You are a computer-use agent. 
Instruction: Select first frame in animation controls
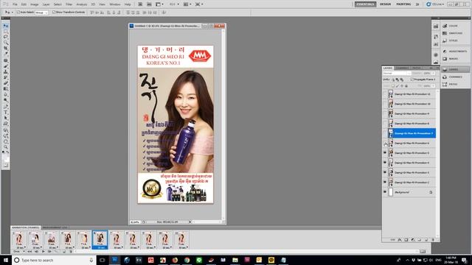(x=29, y=252)
